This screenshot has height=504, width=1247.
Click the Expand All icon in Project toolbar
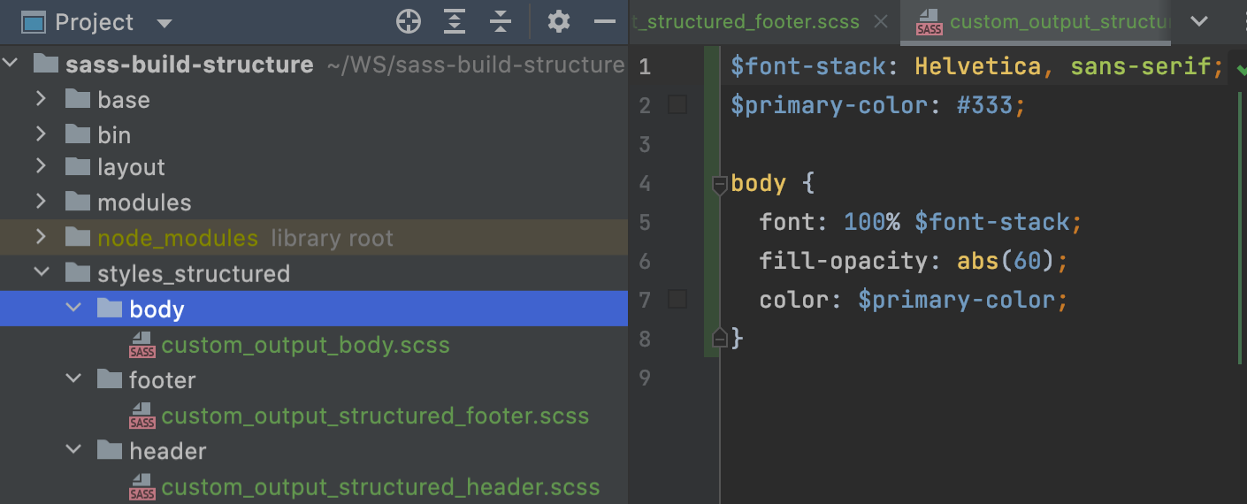pos(455,22)
